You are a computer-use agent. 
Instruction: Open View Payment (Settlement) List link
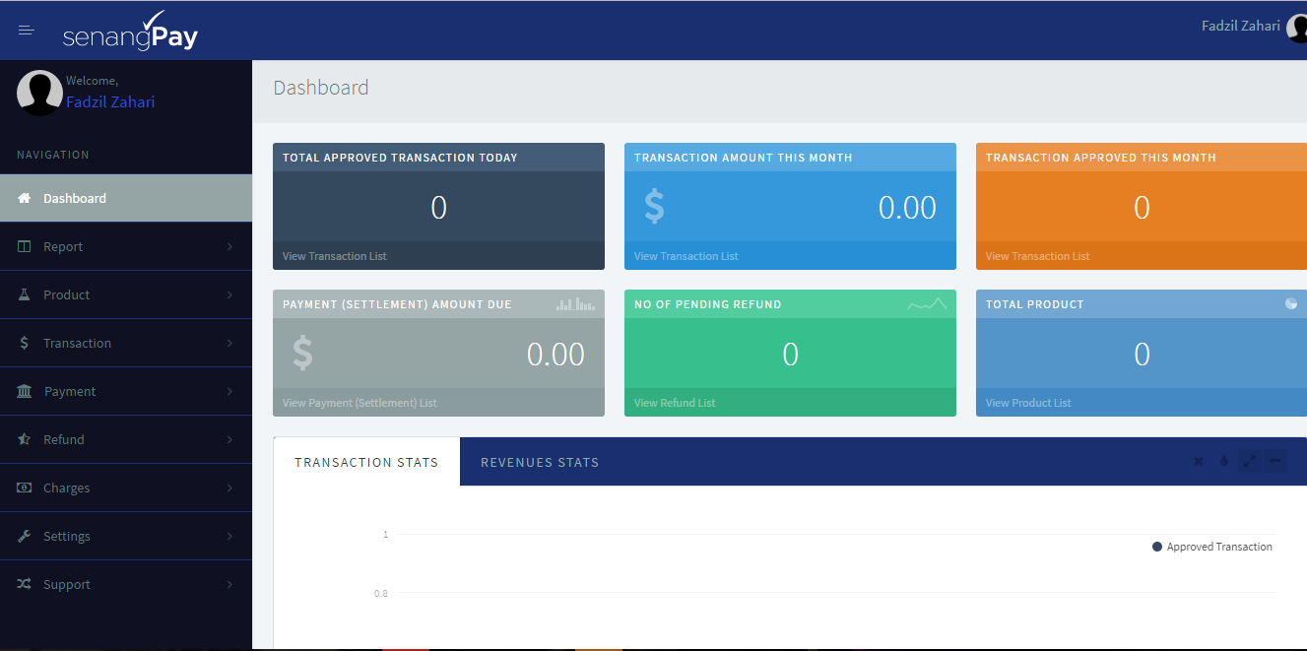click(359, 403)
